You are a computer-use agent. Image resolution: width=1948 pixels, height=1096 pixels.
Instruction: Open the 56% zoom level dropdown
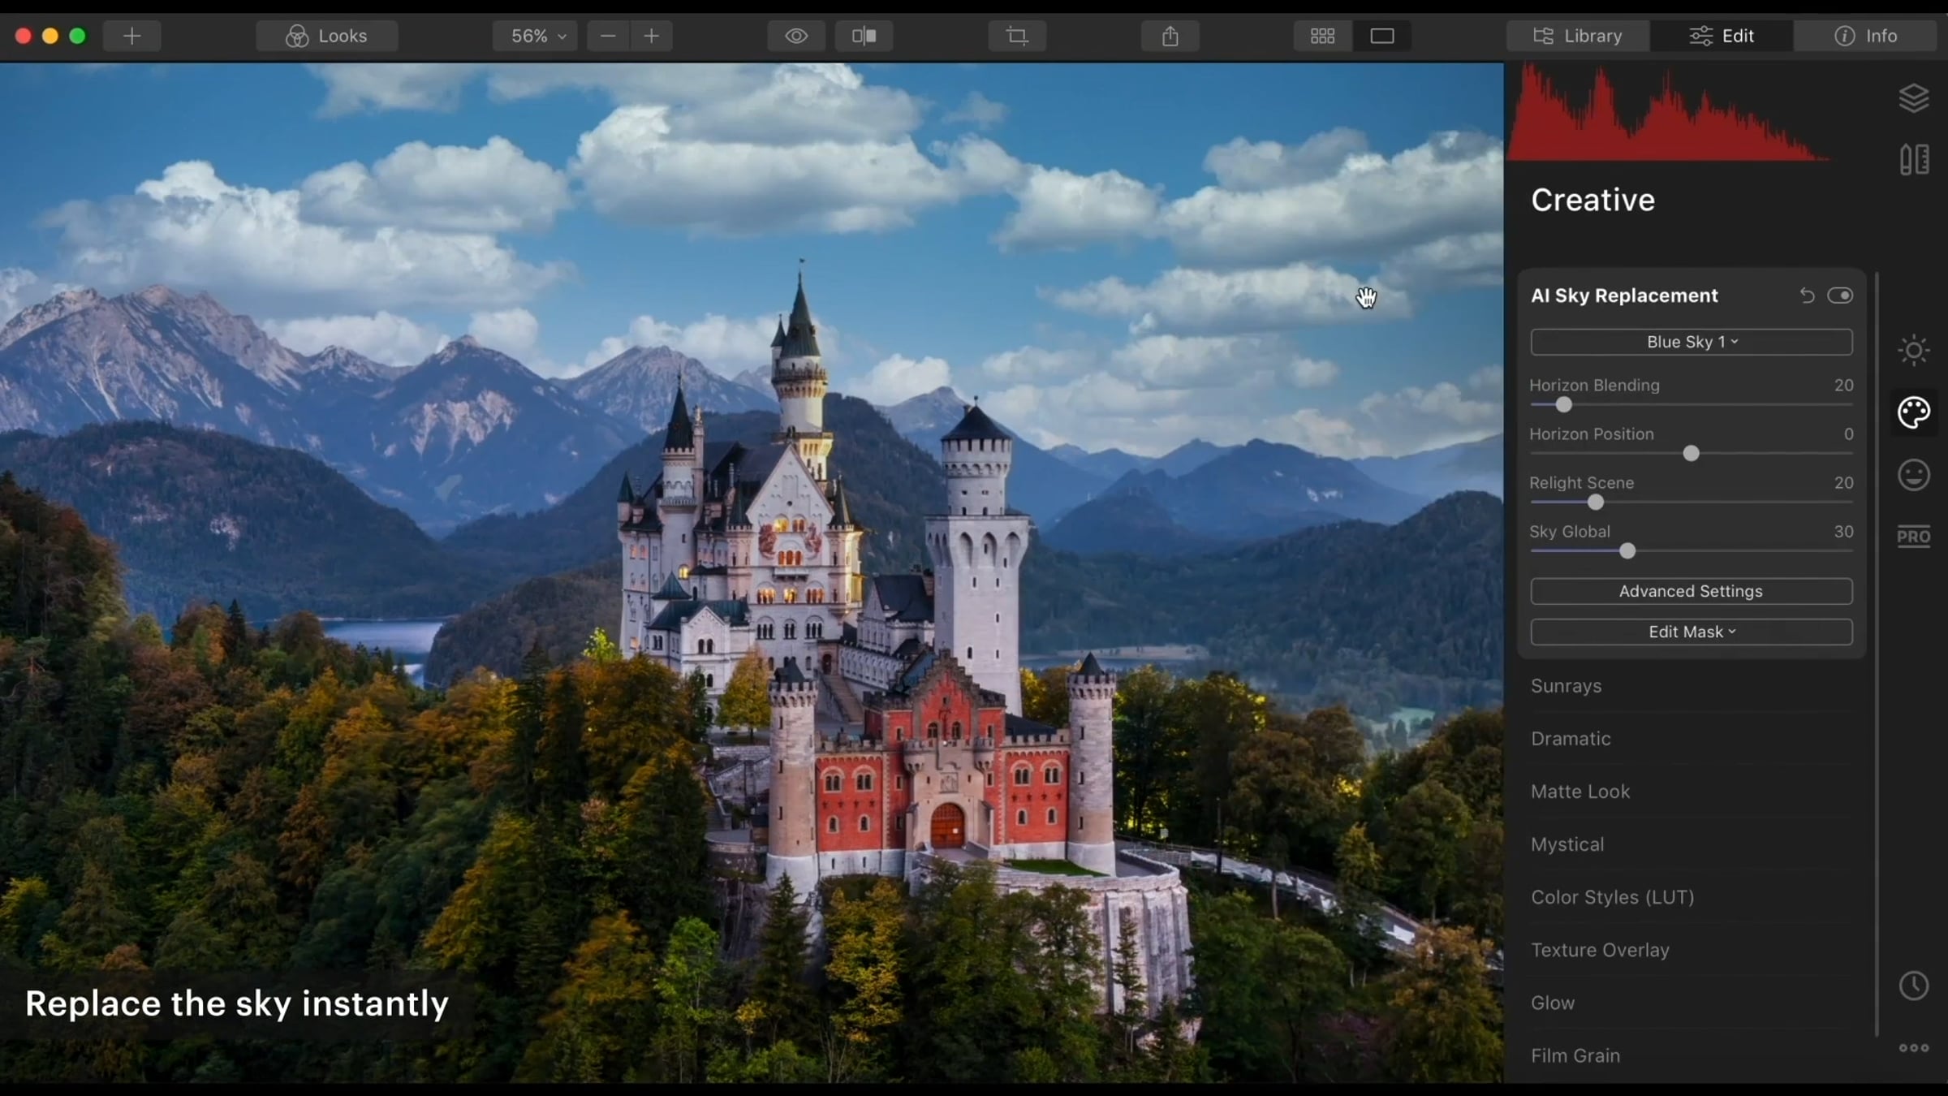tap(535, 36)
